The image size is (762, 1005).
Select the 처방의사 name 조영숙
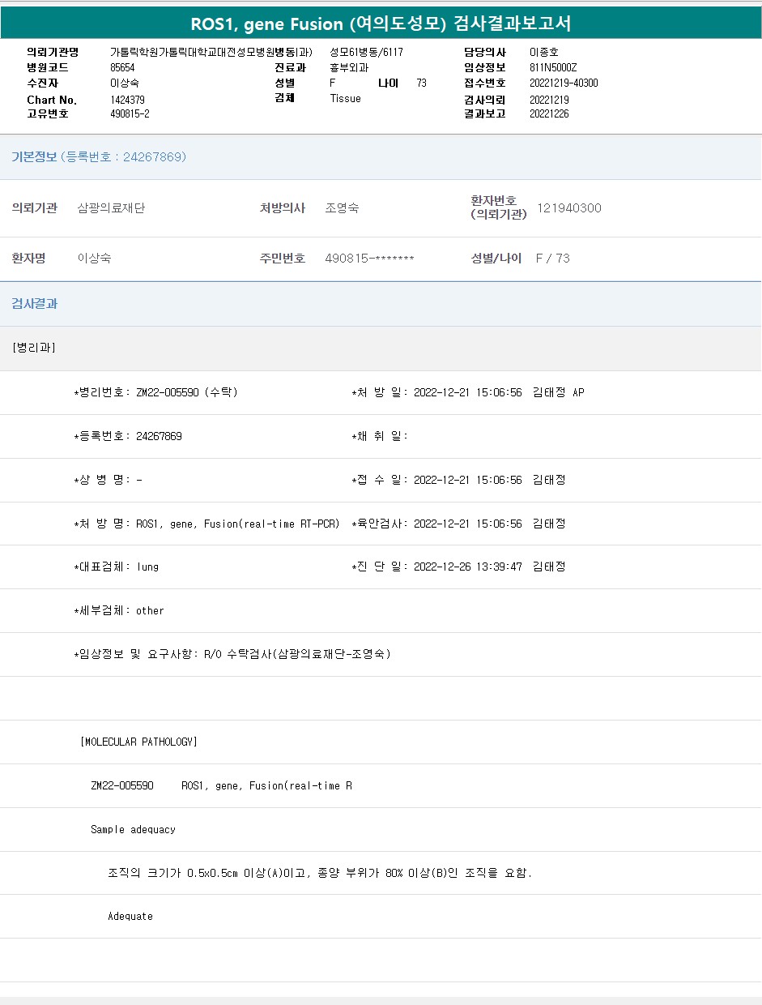[x=342, y=208]
